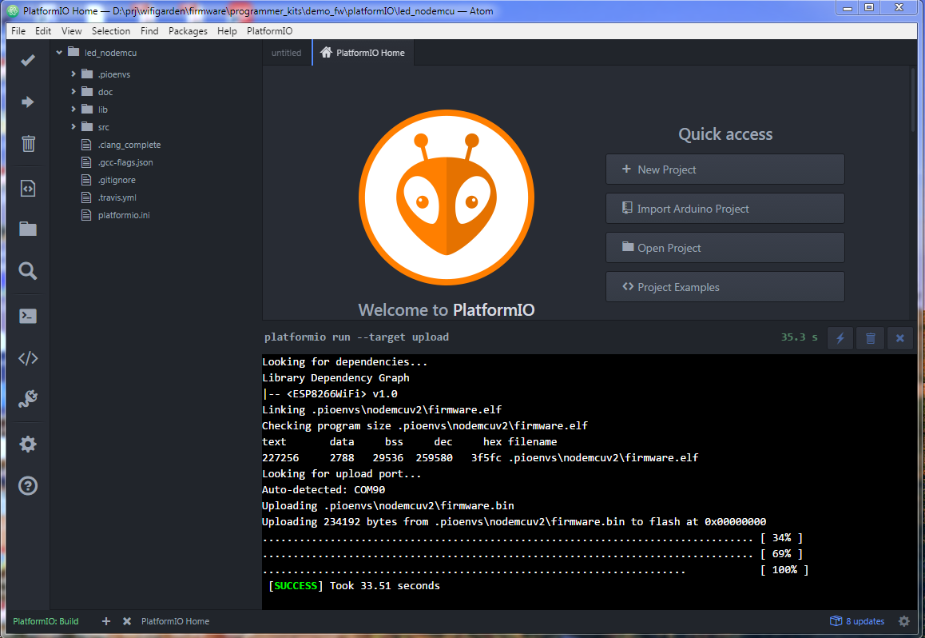Viewport: 925px width, 638px height.
Task: Expand the lib folder
Action: click(73, 110)
